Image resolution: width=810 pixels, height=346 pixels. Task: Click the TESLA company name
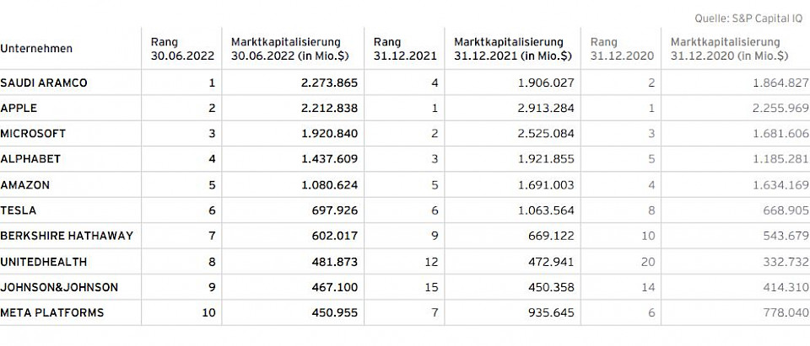pyautogui.click(x=19, y=210)
